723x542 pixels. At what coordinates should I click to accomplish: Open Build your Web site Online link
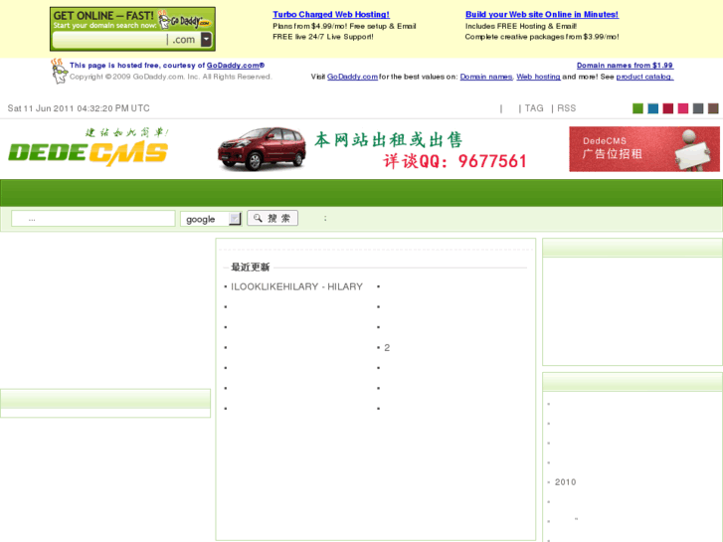[542, 14]
